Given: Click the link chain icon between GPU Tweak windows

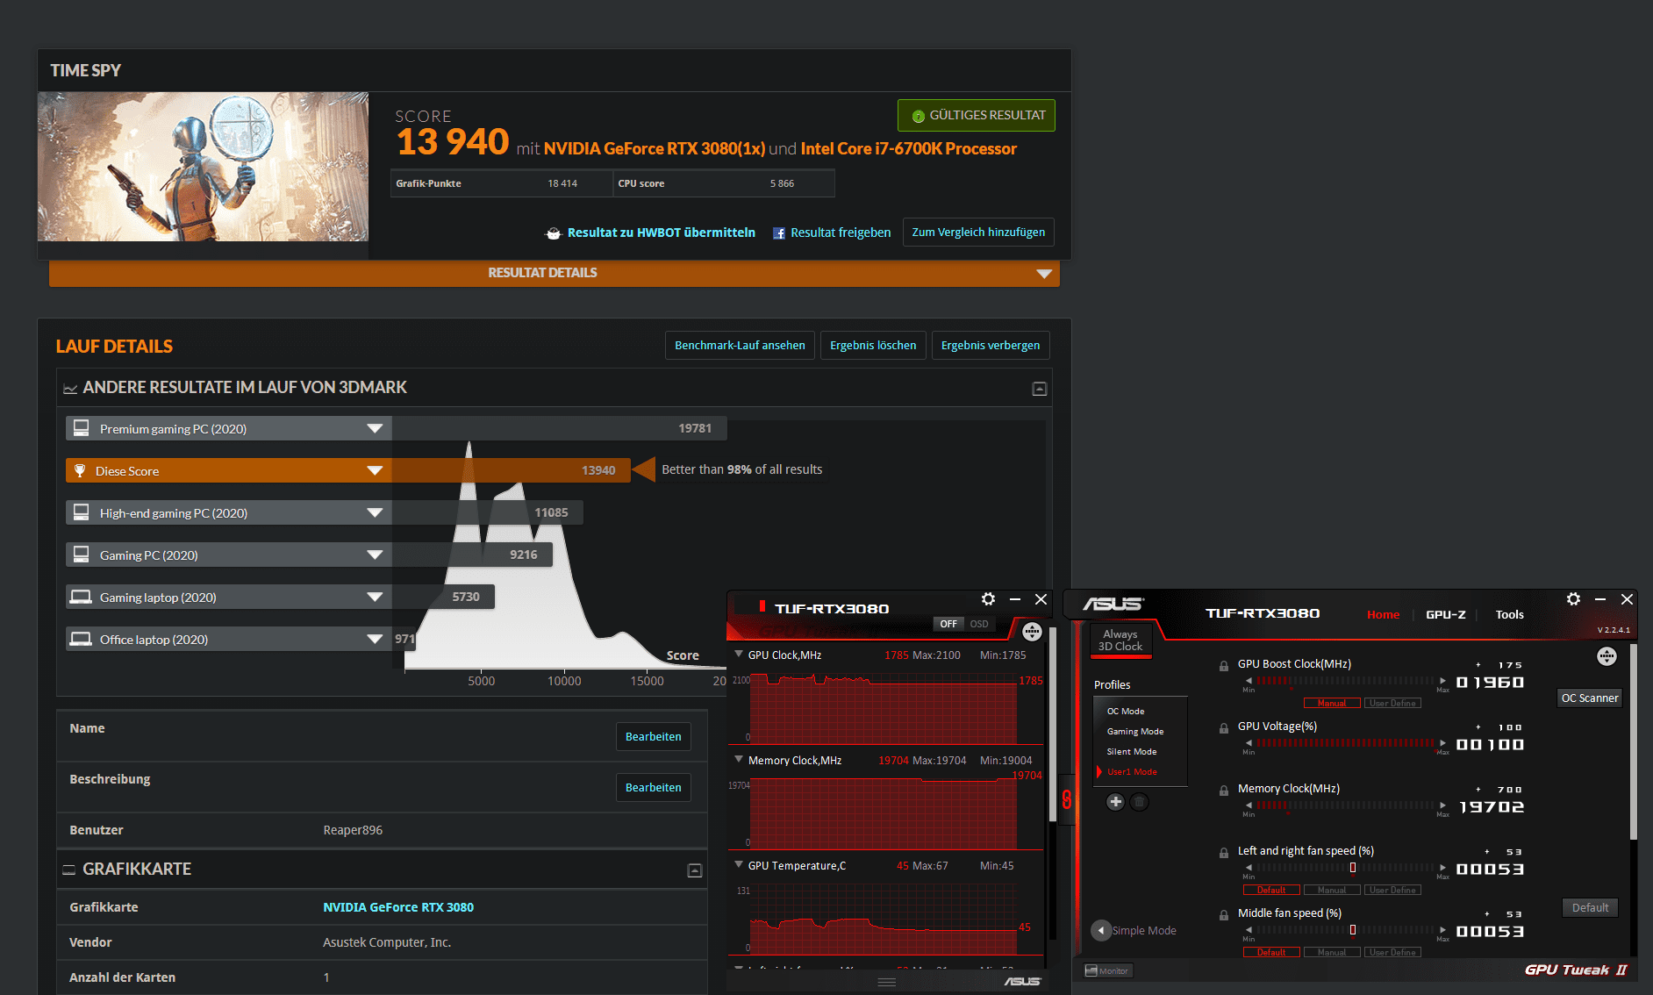Looking at the screenshot, I should (1067, 799).
